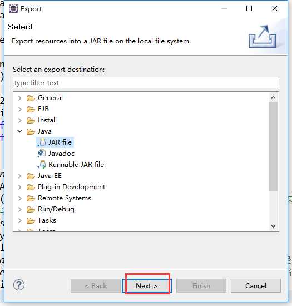292x306 pixels.
Task: Click the scrollbar up arrow in the list
Action: [x=273, y=97]
